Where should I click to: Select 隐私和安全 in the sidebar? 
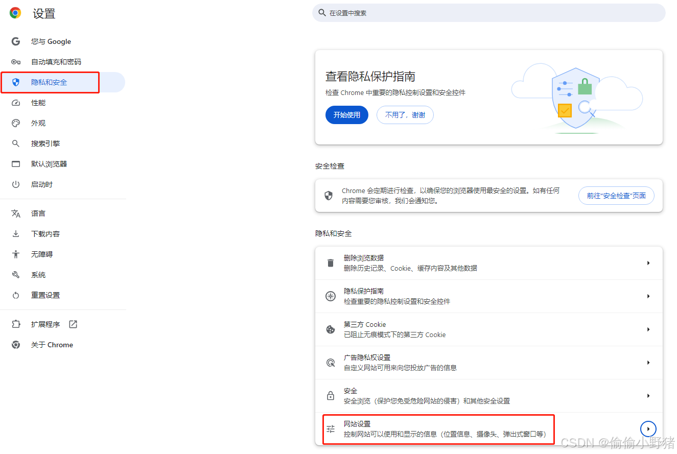point(62,82)
